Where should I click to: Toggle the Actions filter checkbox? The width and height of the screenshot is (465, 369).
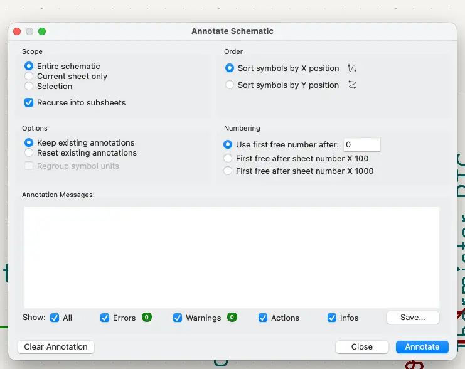263,318
